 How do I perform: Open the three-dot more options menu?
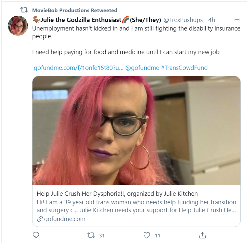pos(237,20)
